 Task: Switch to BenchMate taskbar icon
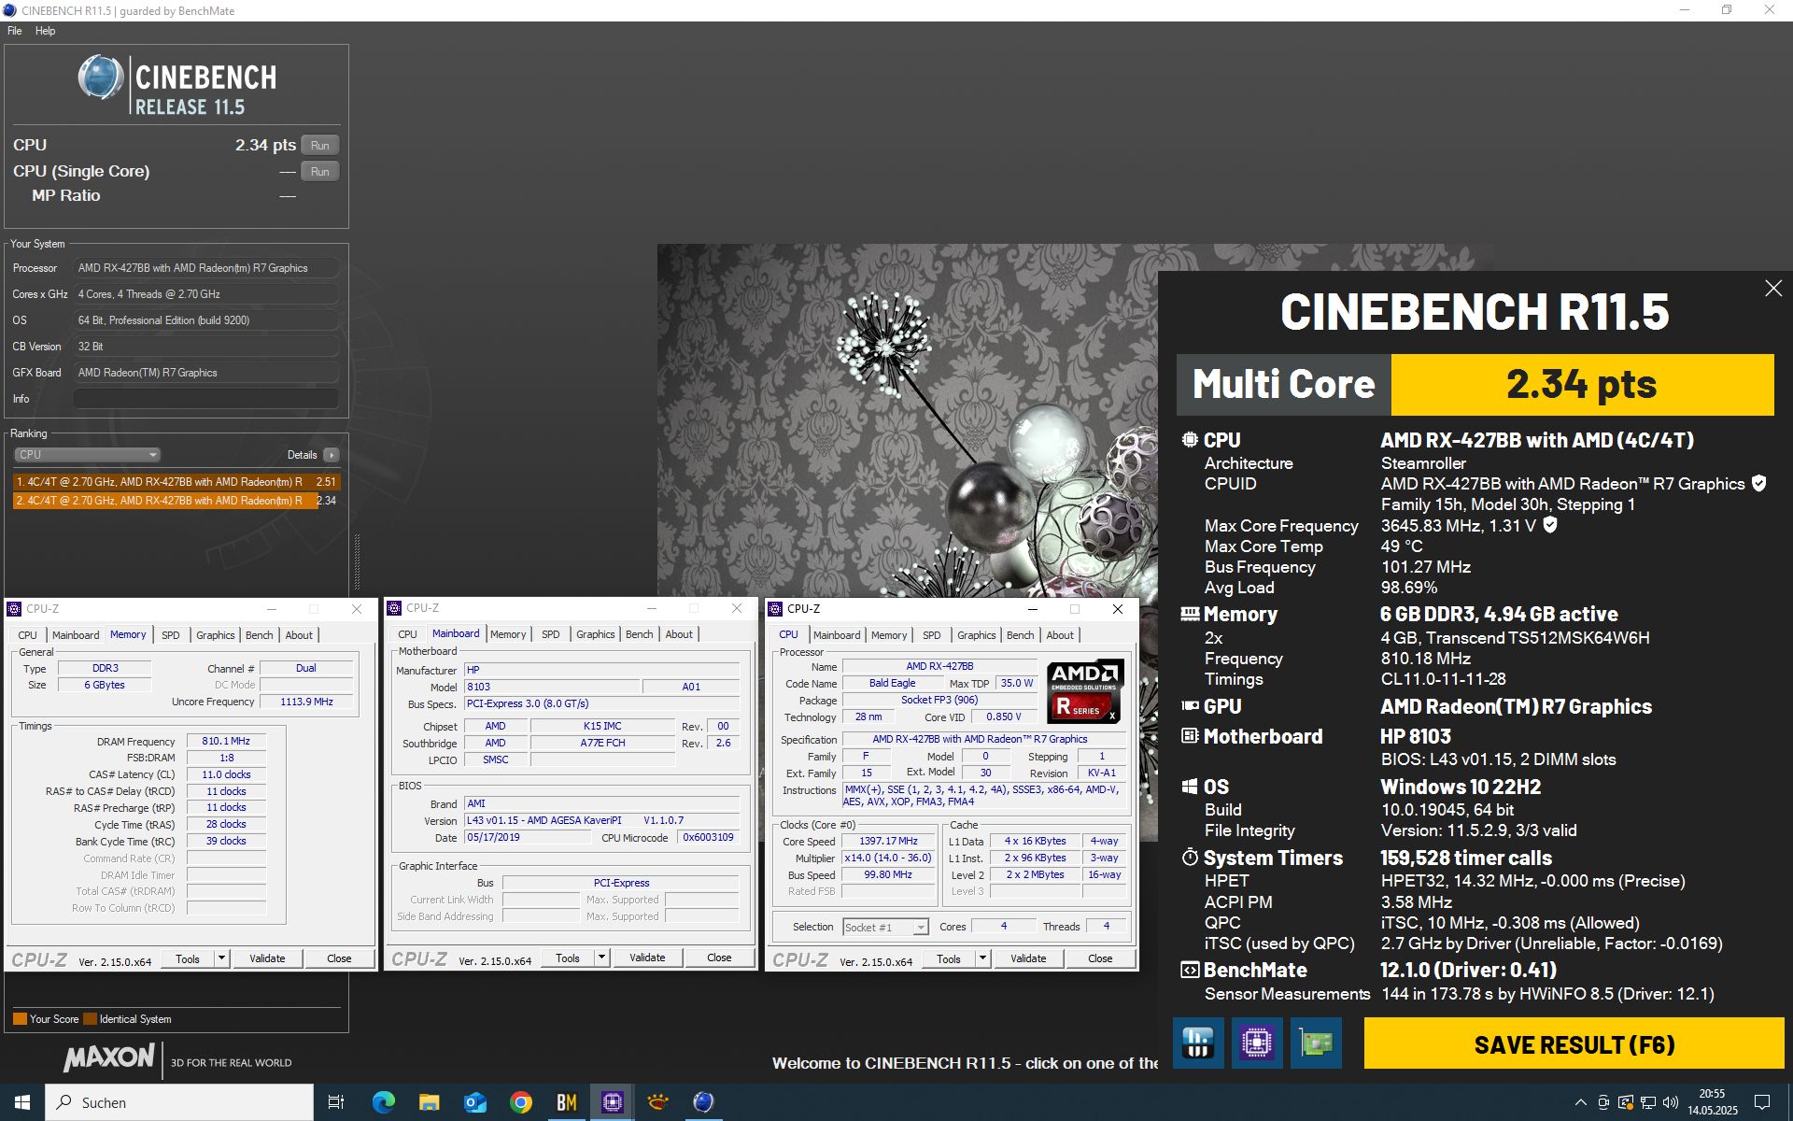(566, 1102)
